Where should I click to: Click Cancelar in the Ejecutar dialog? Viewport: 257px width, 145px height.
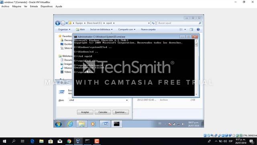click(103, 112)
